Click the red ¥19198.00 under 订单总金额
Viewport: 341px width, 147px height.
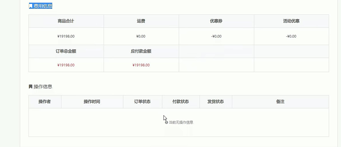(x=66, y=65)
